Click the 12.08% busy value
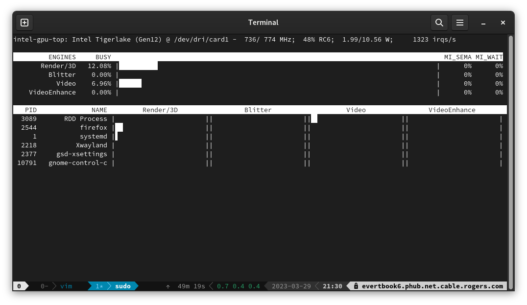Image resolution: width=527 pixels, height=305 pixels. [x=99, y=66]
